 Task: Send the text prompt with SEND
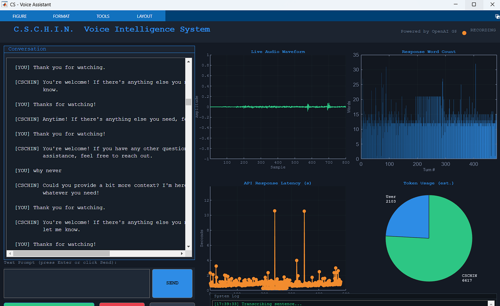tap(172, 283)
